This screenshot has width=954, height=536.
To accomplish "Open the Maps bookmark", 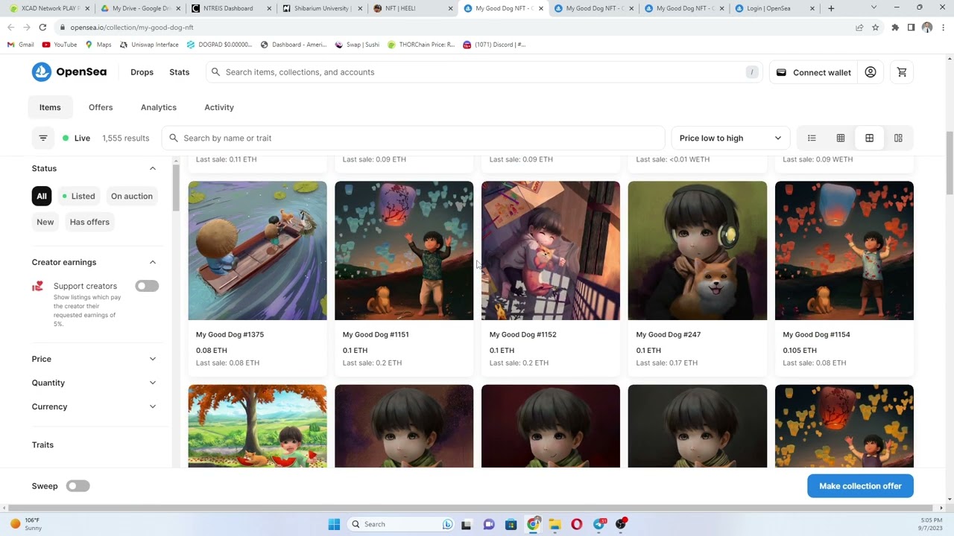I will 98,45.
